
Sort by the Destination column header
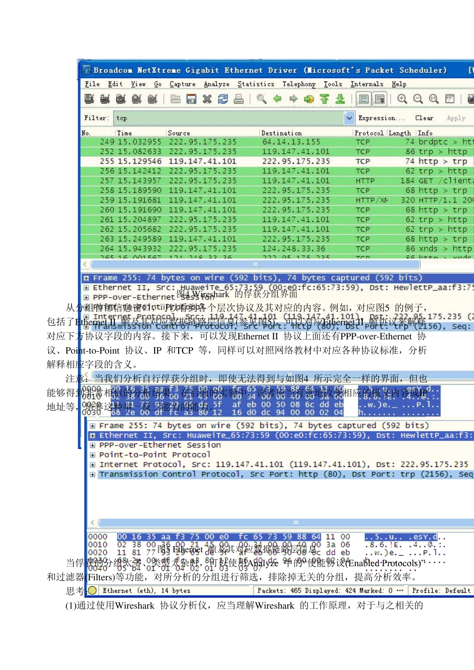[x=306, y=133]
